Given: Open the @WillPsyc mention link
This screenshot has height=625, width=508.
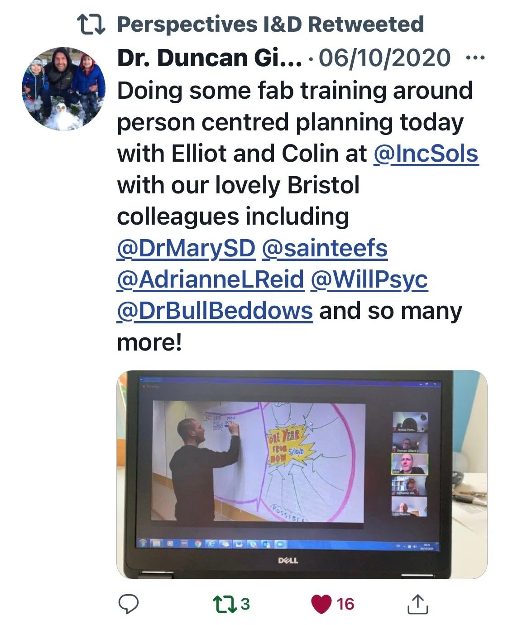Looking at the screenshot, I should [x=369, y=280].
